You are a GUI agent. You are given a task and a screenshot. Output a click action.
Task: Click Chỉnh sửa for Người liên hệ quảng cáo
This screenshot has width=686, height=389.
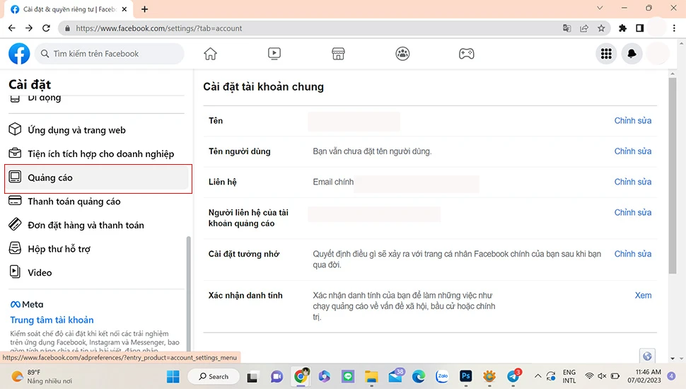click(633, 213)
